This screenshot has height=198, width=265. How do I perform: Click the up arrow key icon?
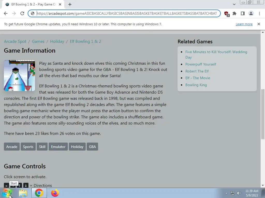point(20,185)
